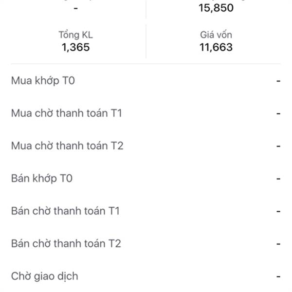Open Bán chờ thanh toán T1 row
The height and width of the screenshot is (292, 292).
(146, 211)
